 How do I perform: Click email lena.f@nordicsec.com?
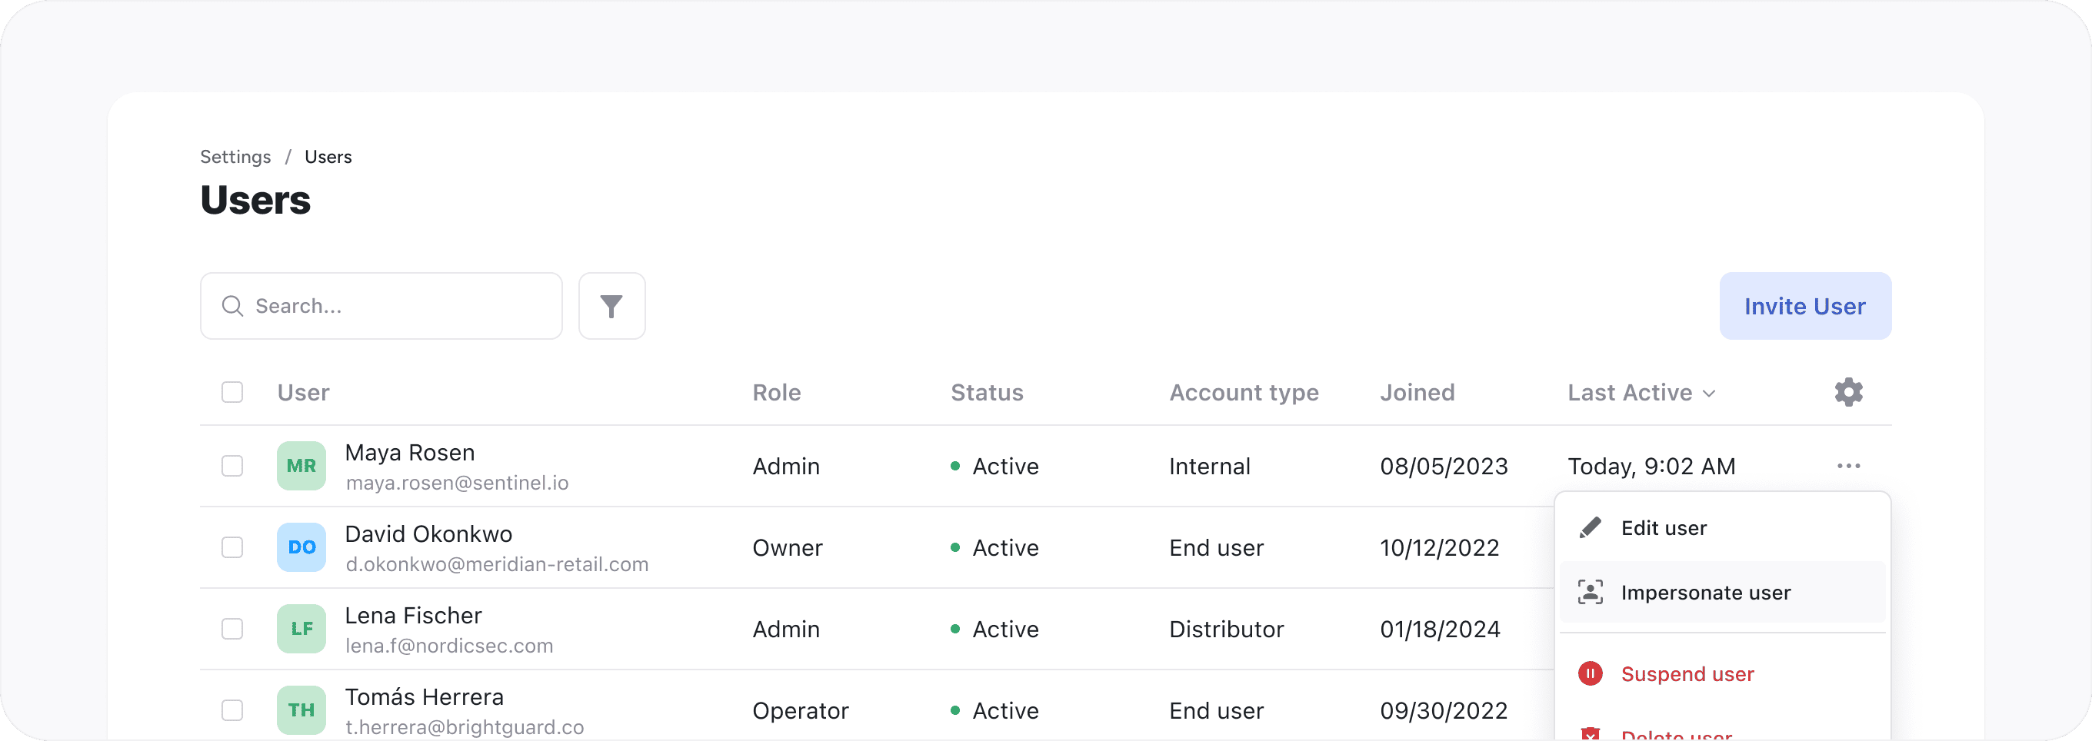tap(448, 646)
